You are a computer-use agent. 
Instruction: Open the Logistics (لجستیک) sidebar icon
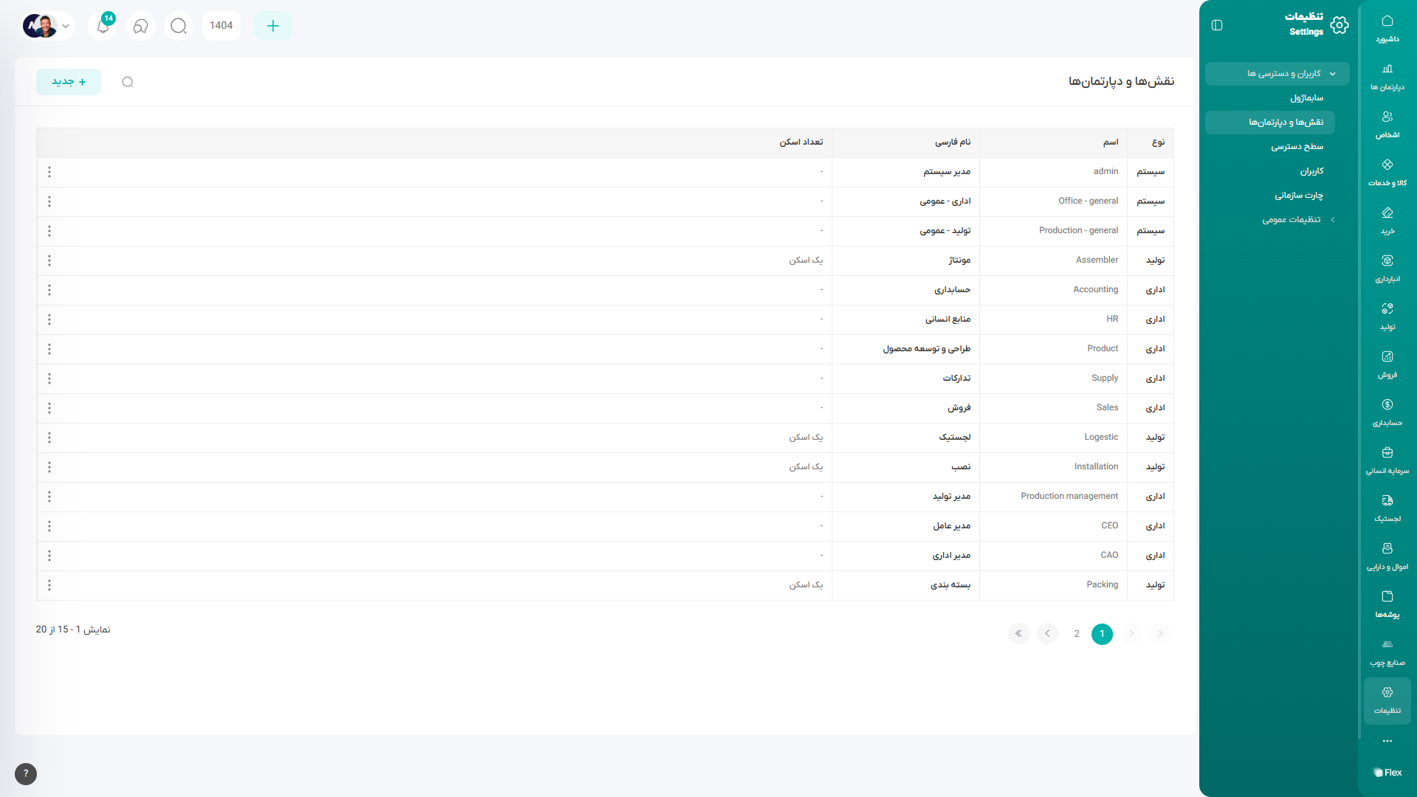point(1387,508)
